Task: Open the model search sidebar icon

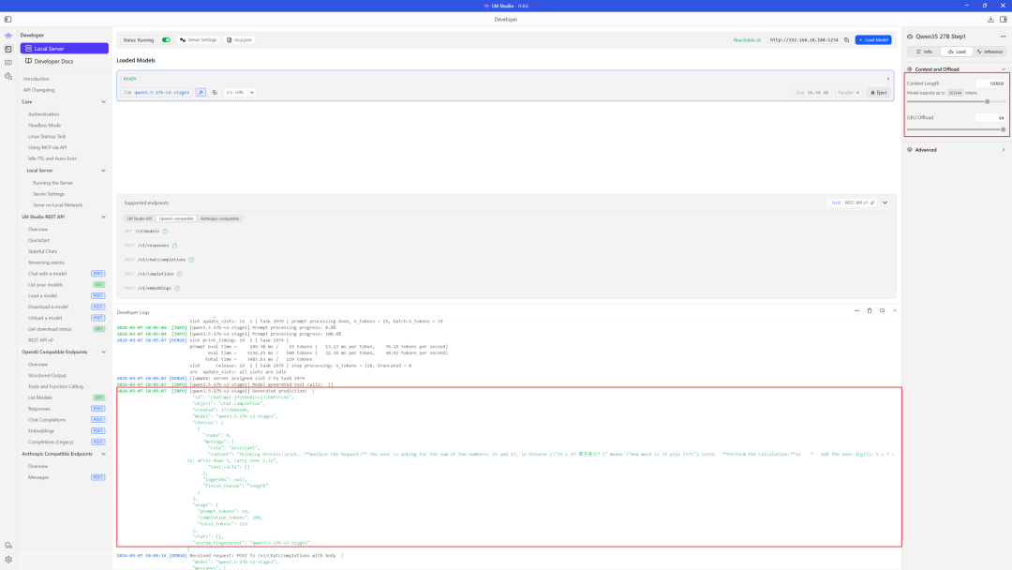Action: click(x=8, y=76)
